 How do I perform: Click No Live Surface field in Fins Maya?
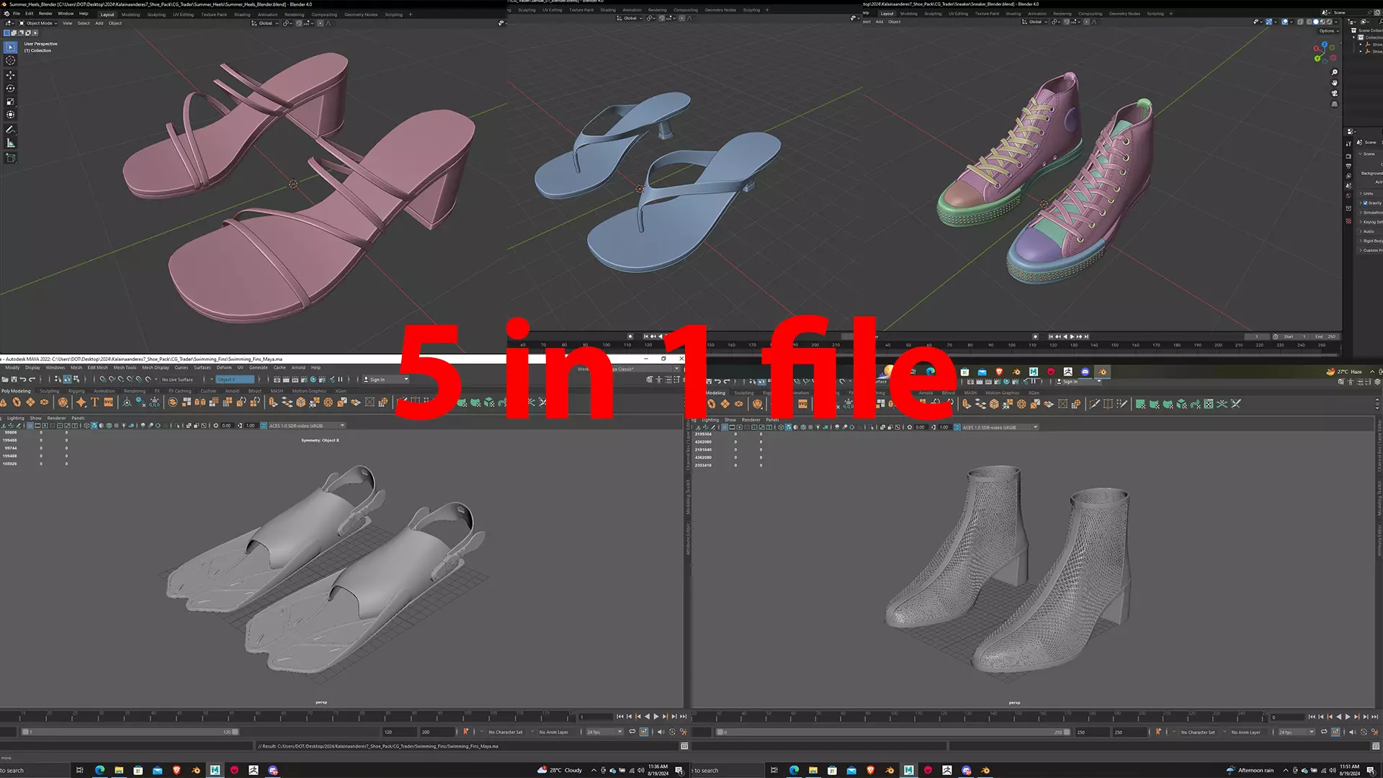point(178,380)
